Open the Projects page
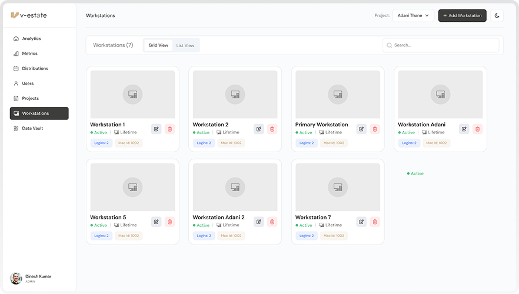Image resolution: width=519 pixels, height=294 pixels. (39, 98)
